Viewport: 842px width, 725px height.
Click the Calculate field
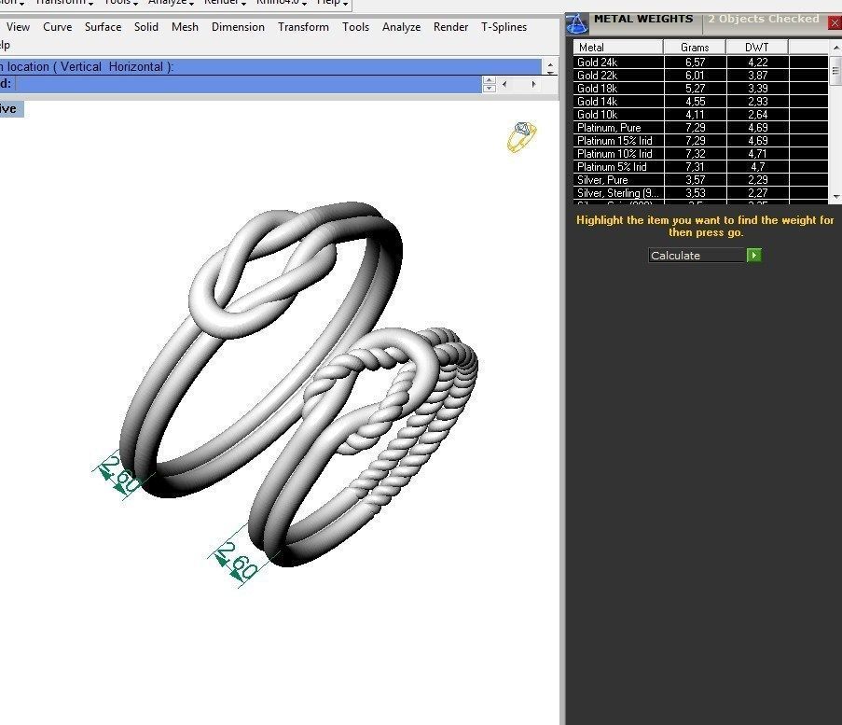(x=697, y=256)
